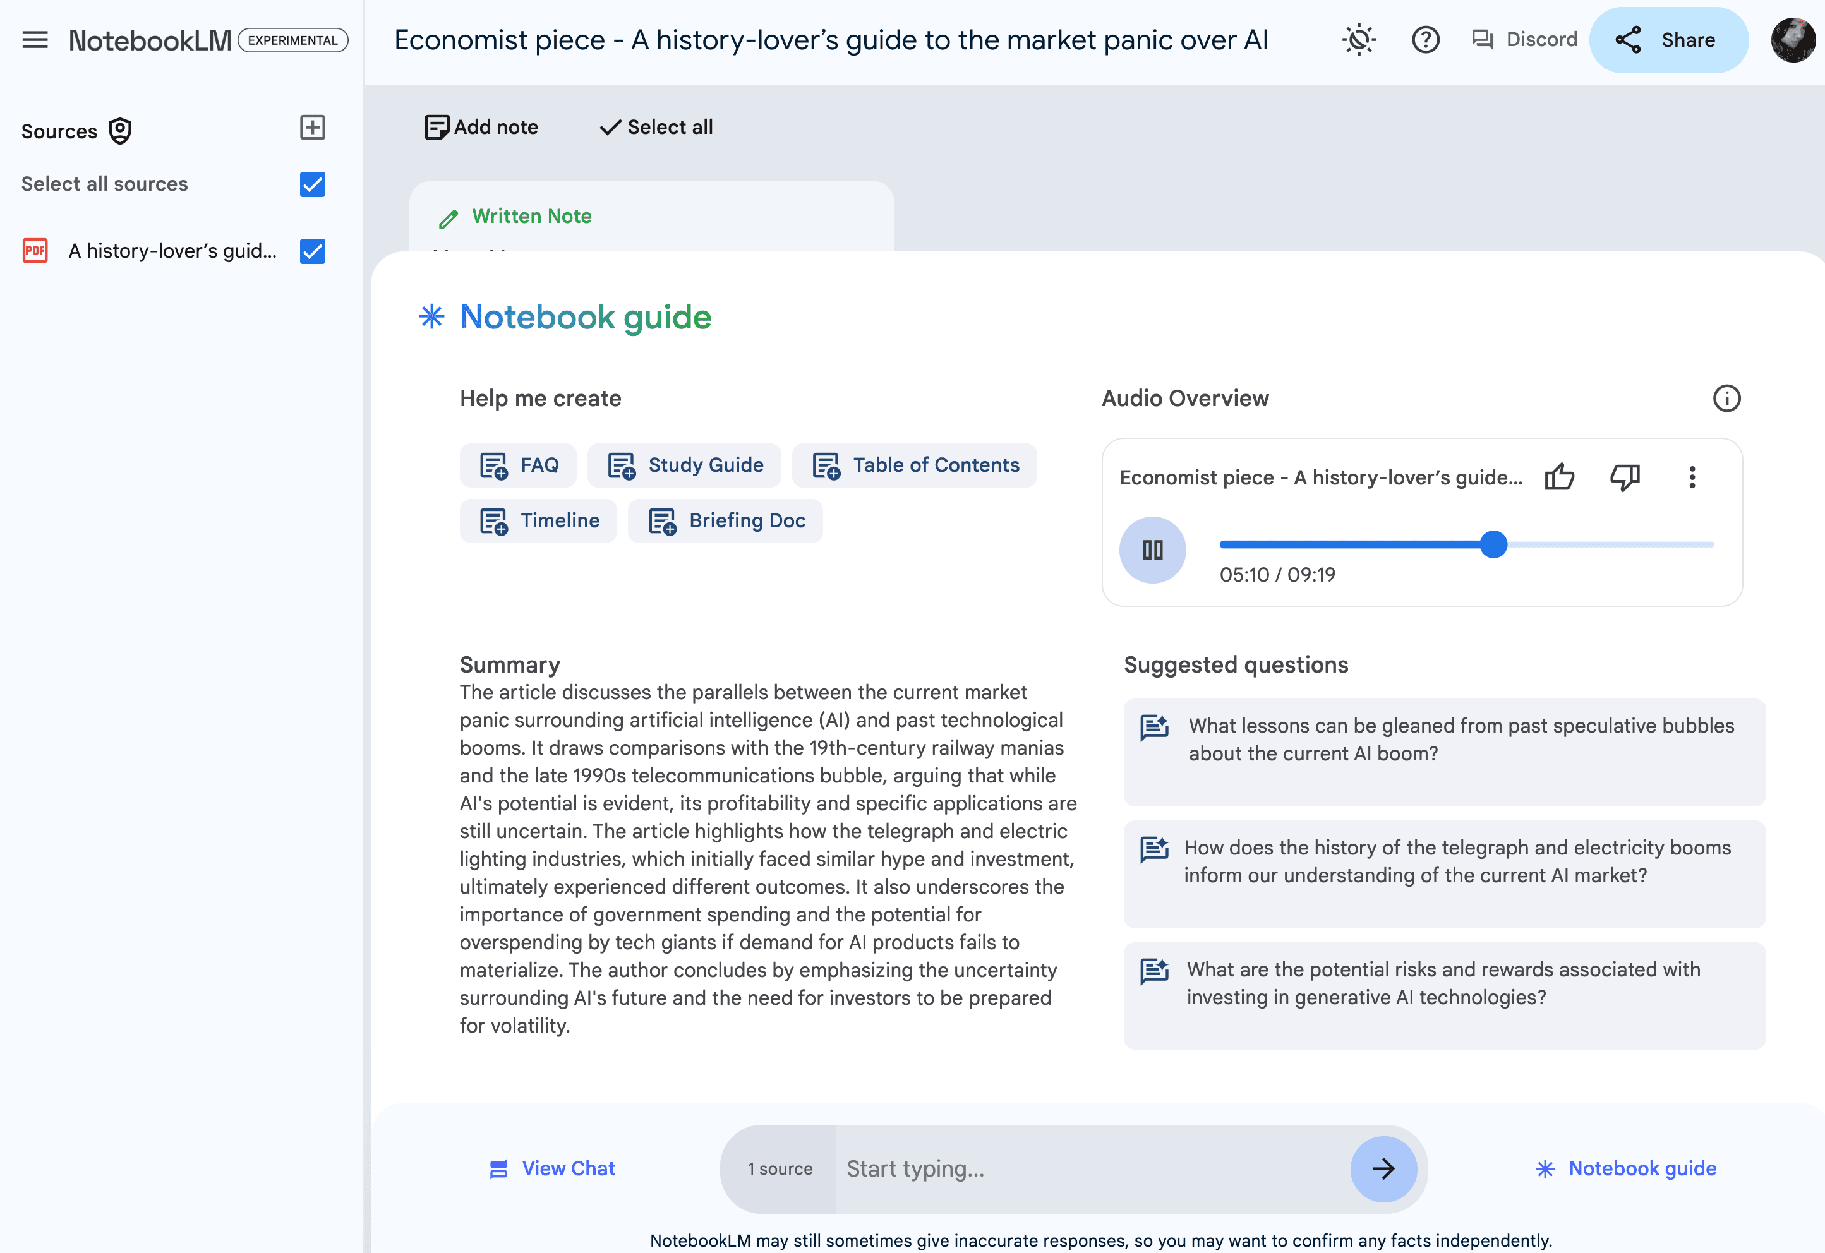Toggle the Notebook guide button at bottom
The width and height of the screenshot is (1825, 1253).
(1626, 1169)
